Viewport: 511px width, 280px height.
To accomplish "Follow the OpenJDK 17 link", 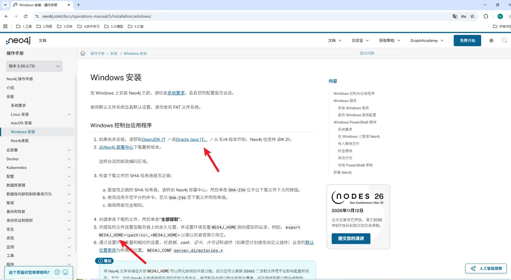I will pyautogui.click(x=154, y=139).
